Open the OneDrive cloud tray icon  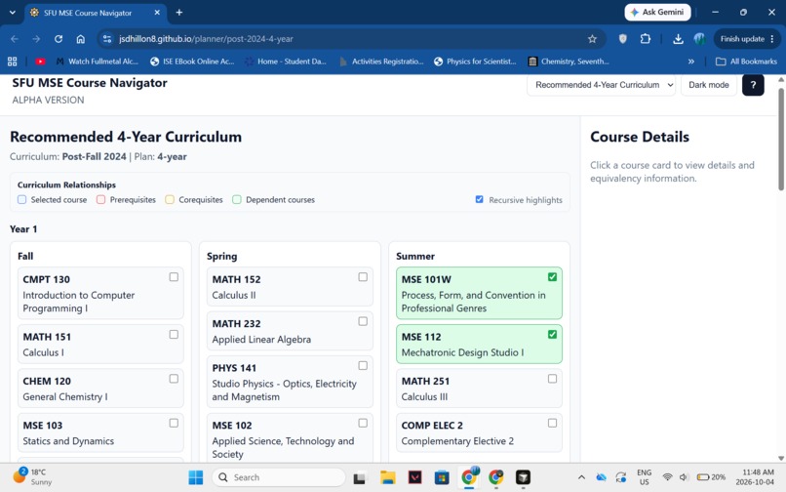pyautogui.click(x=601, y=477)
